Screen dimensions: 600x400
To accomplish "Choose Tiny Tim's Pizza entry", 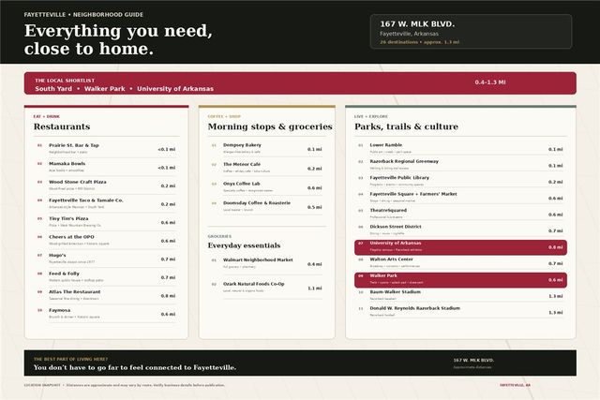I will (x=106, y=222).
